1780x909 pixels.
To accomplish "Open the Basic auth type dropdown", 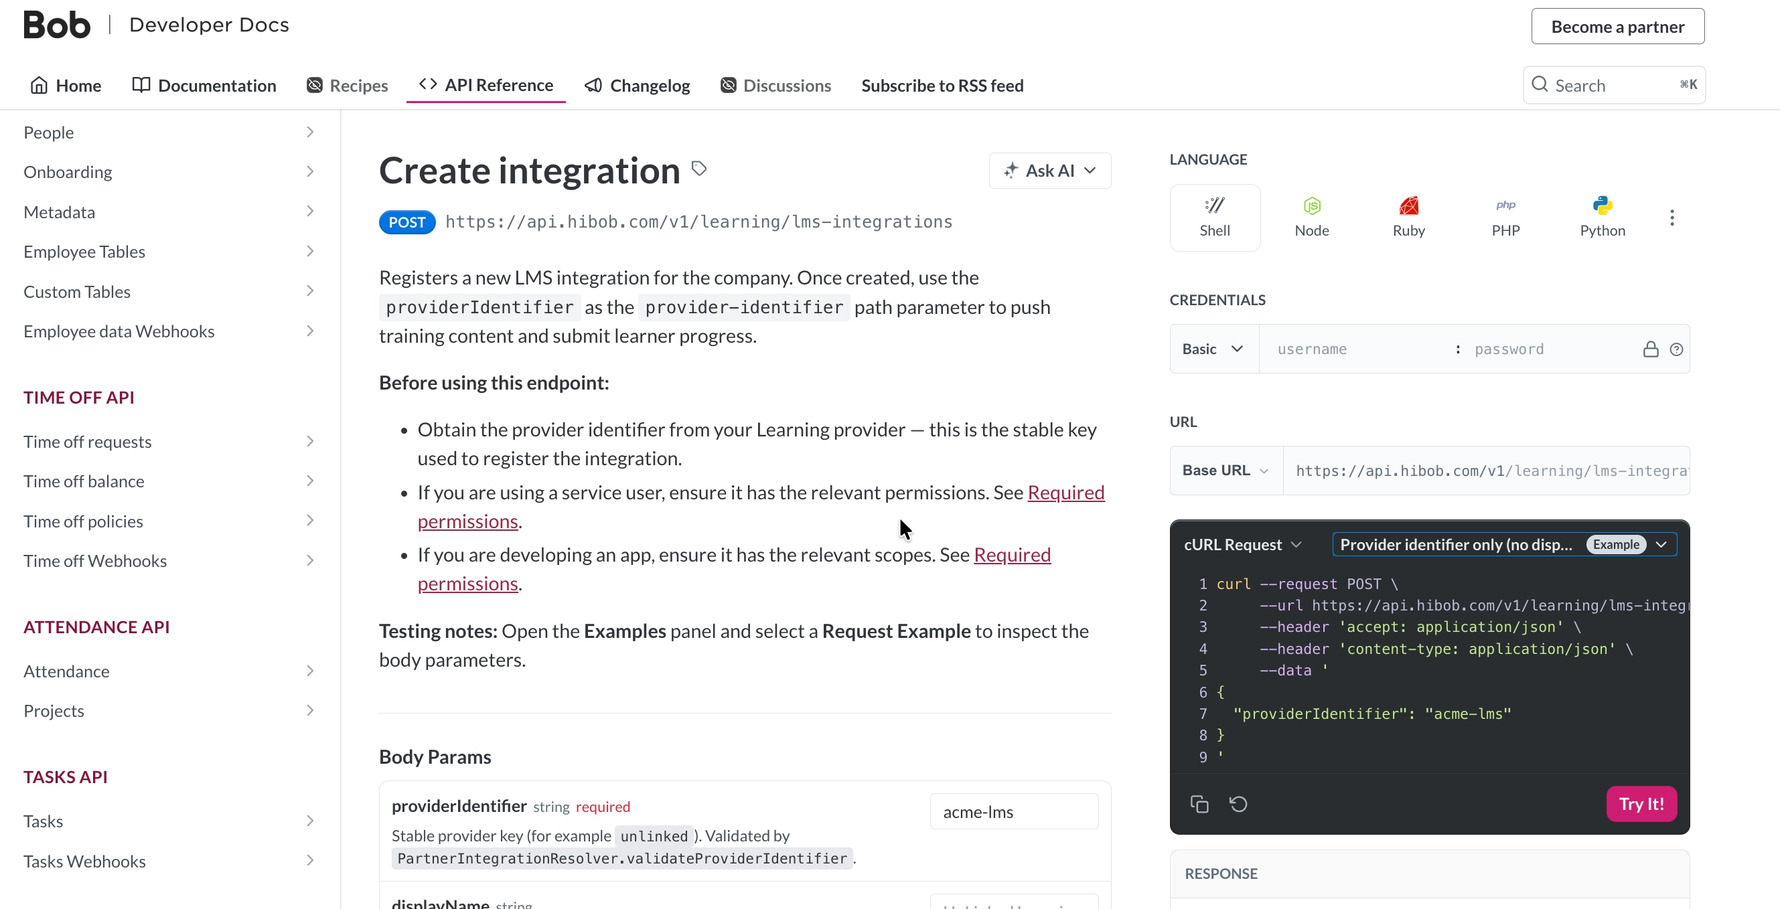I will (x=1213, y=349).
